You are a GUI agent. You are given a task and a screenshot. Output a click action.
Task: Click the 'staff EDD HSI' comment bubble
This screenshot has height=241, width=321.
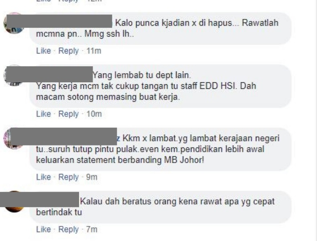[160, 86]
